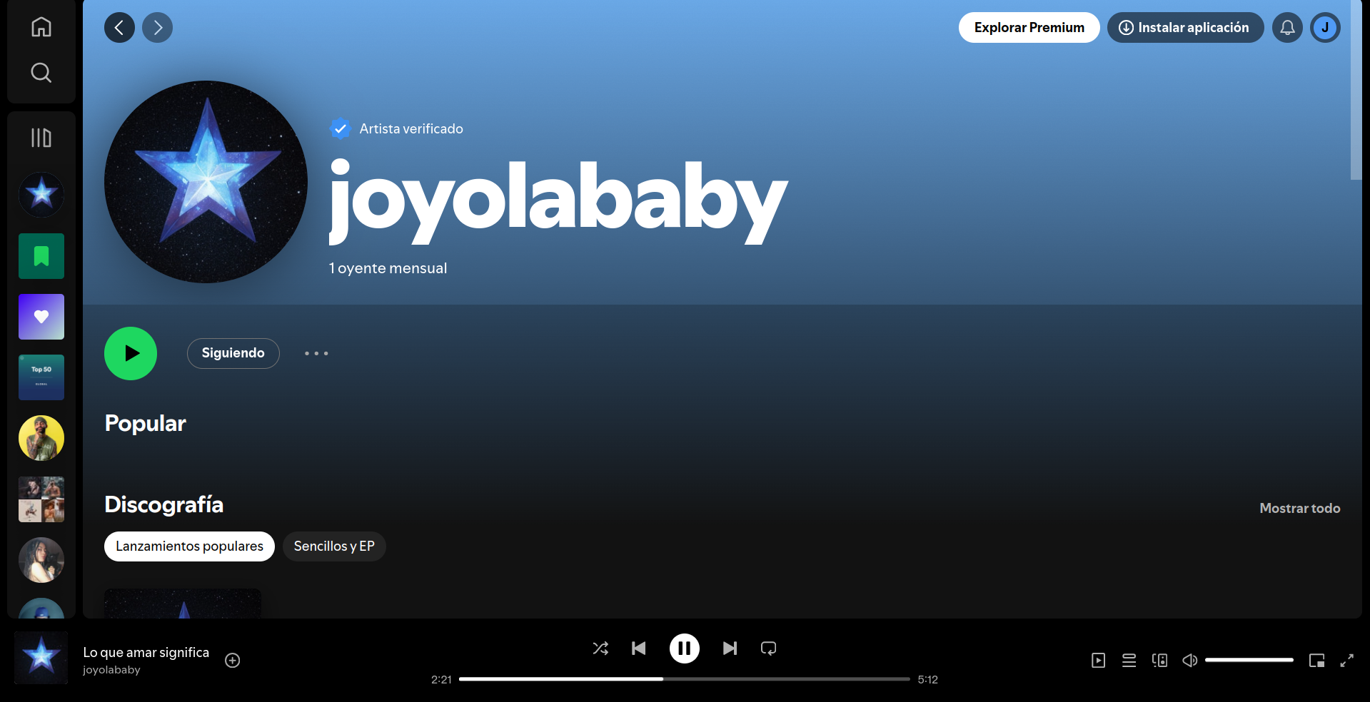
Task: Toggle repeat mode
Action: click(768, 648)
